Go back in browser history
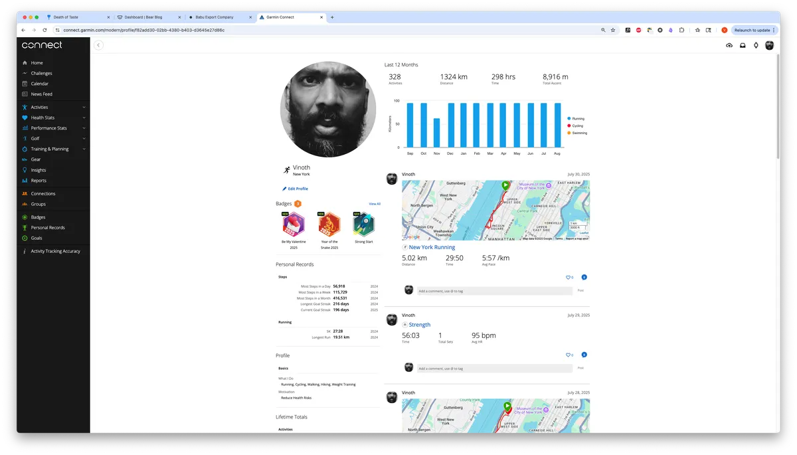This screenshot has height=455, width=797. [x=24, y=30]
